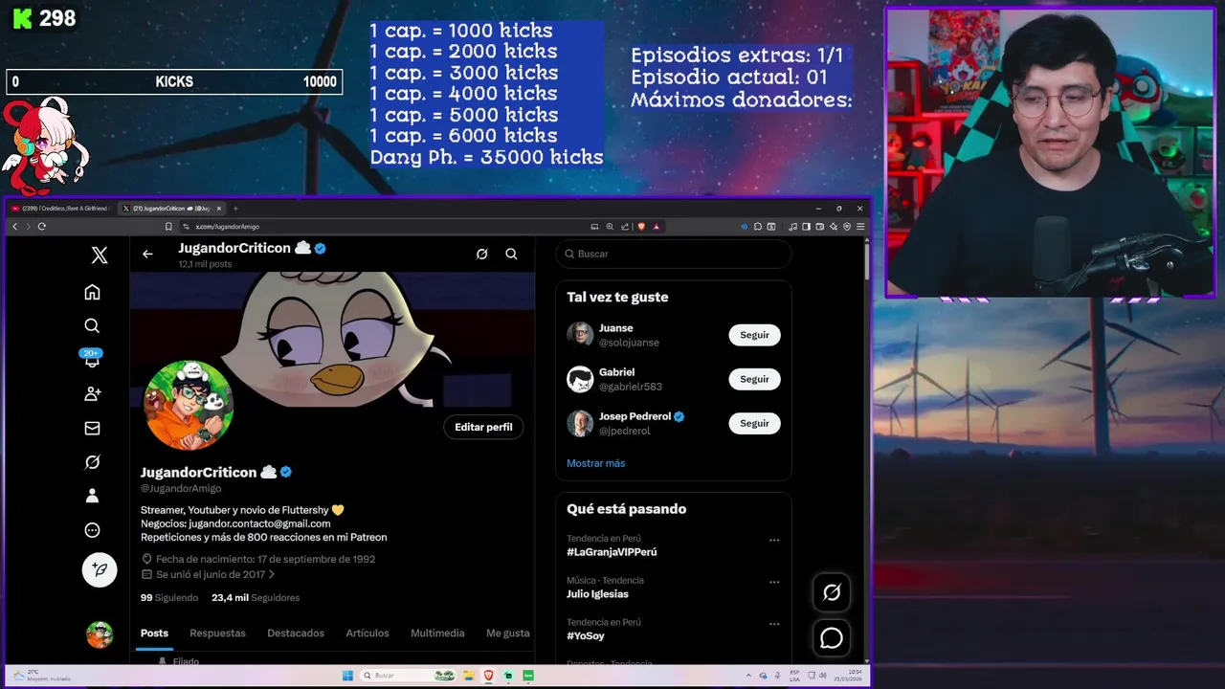Click the browser page scrollbar
This screenshot has width=1225, height=689.
pos(866,261)
